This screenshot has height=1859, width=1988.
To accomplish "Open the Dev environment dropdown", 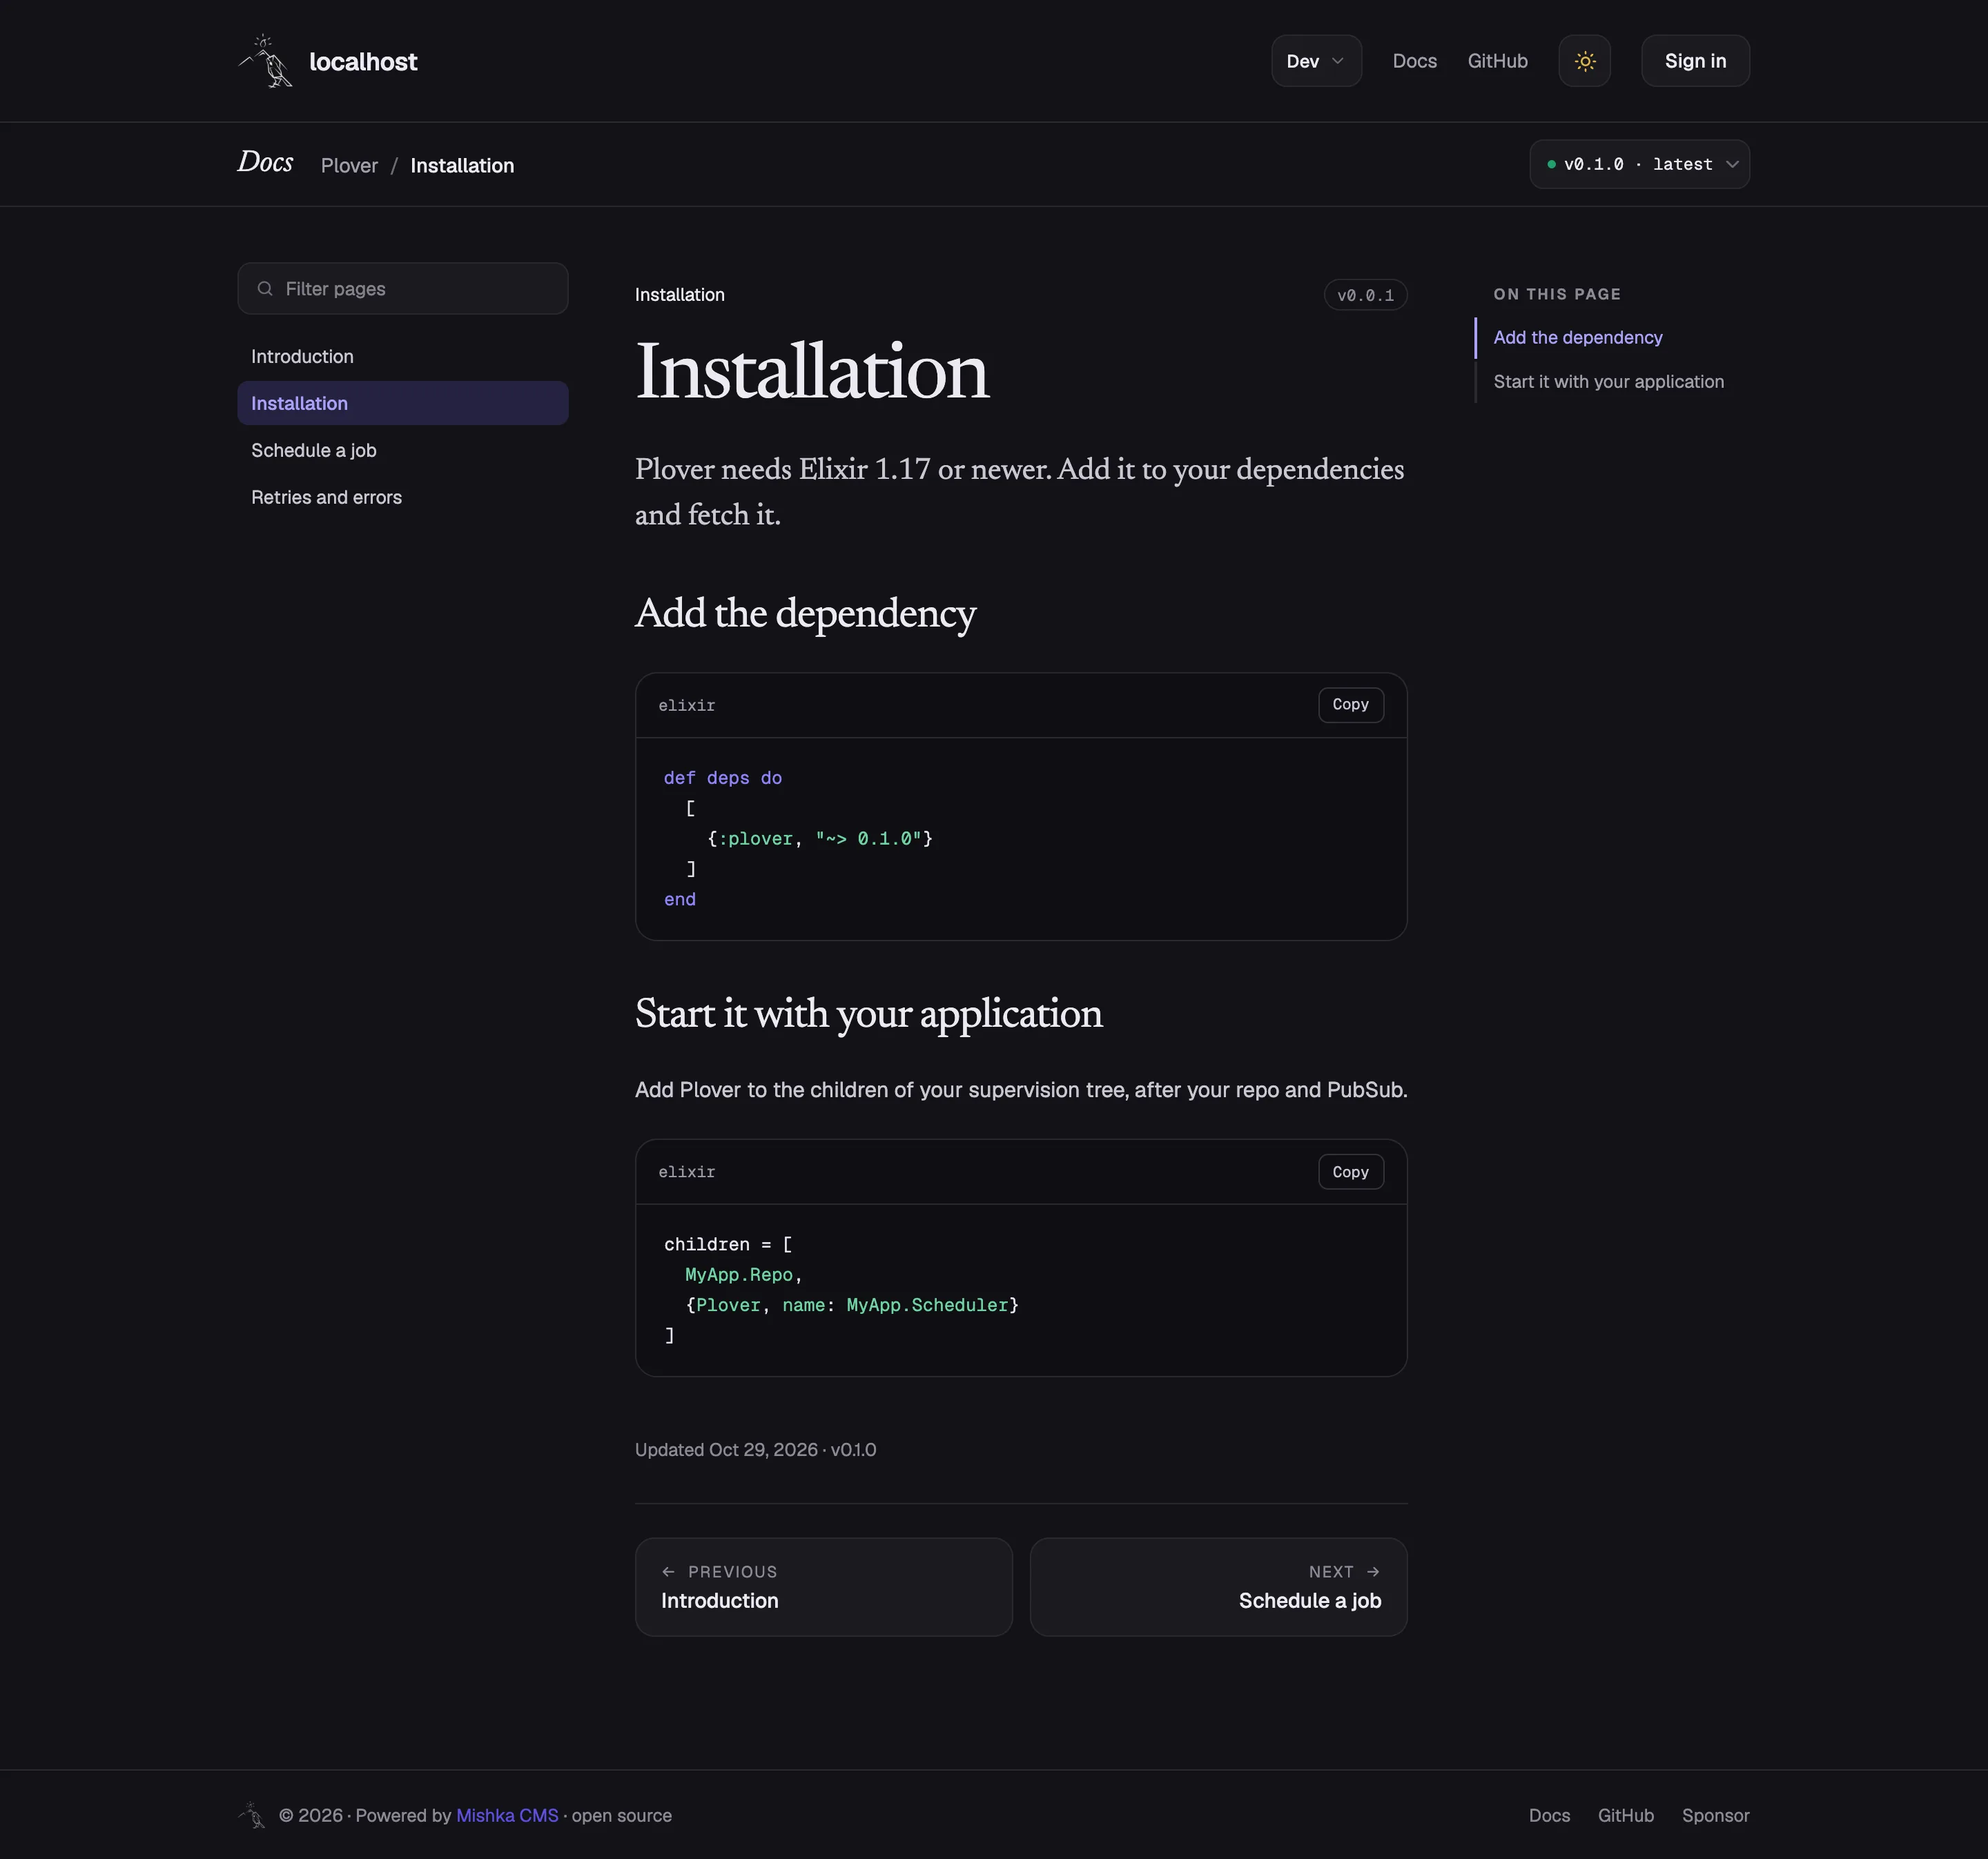I will point(1316,61).
